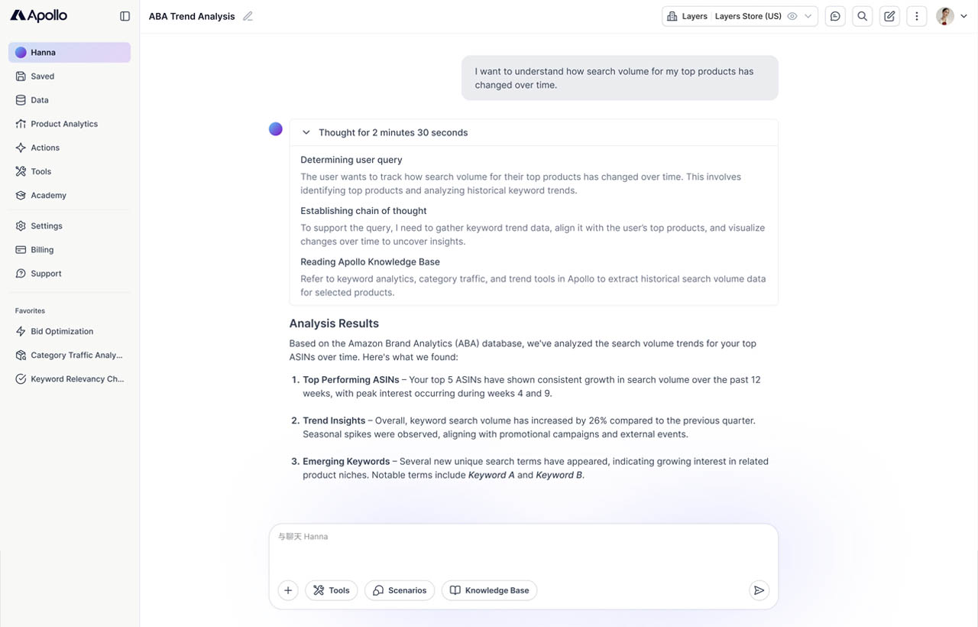The width and height of the screenshot is (978, 627).
Task: Open Bid Optimization favorite
Action: 62,331
